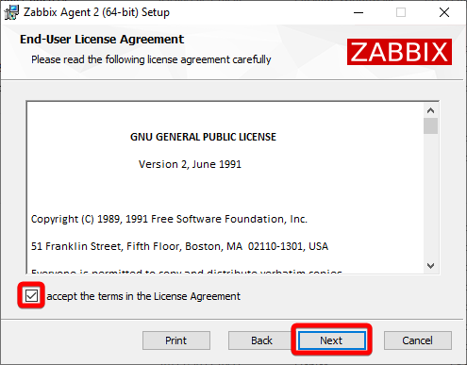
Task: Proceed with the Next button
Action: 331,340
